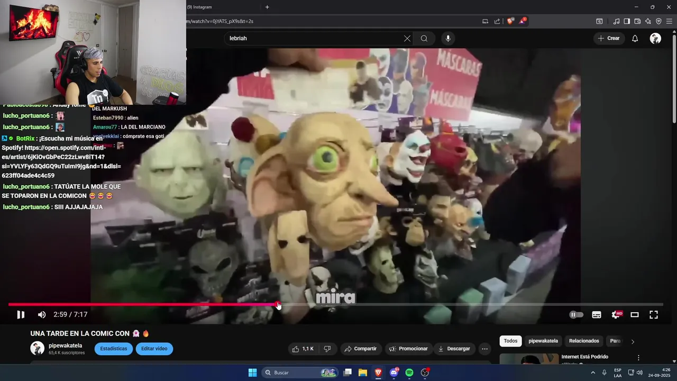Open the browser hamburger menu

[x=669, y=21]
